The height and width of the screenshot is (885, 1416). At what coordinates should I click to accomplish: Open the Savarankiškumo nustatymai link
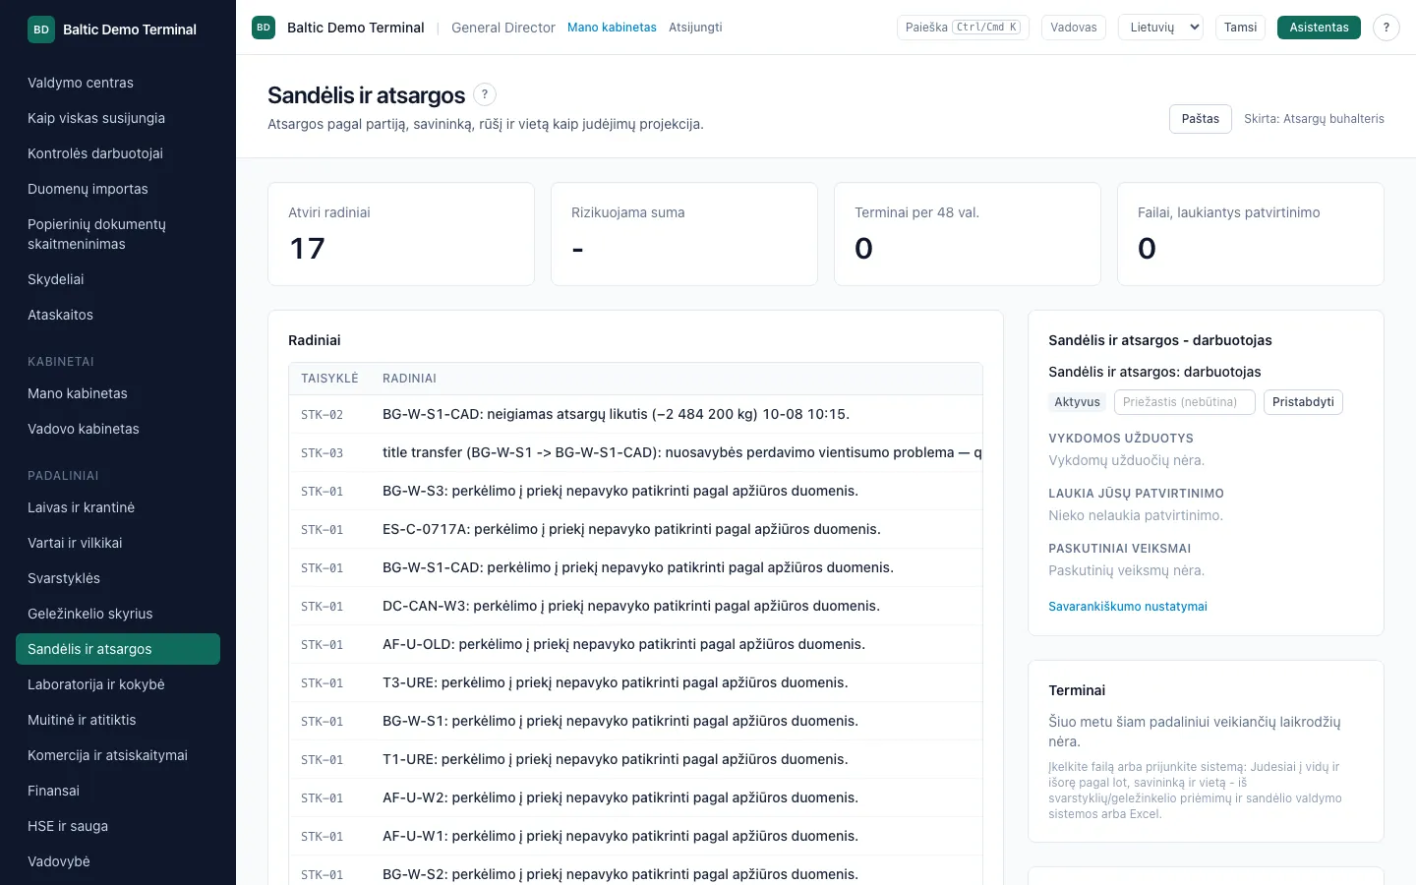[1128, 607]
